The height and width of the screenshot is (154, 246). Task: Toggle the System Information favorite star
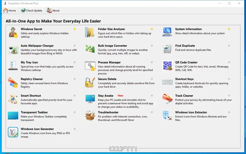click(x=229, y=29)
